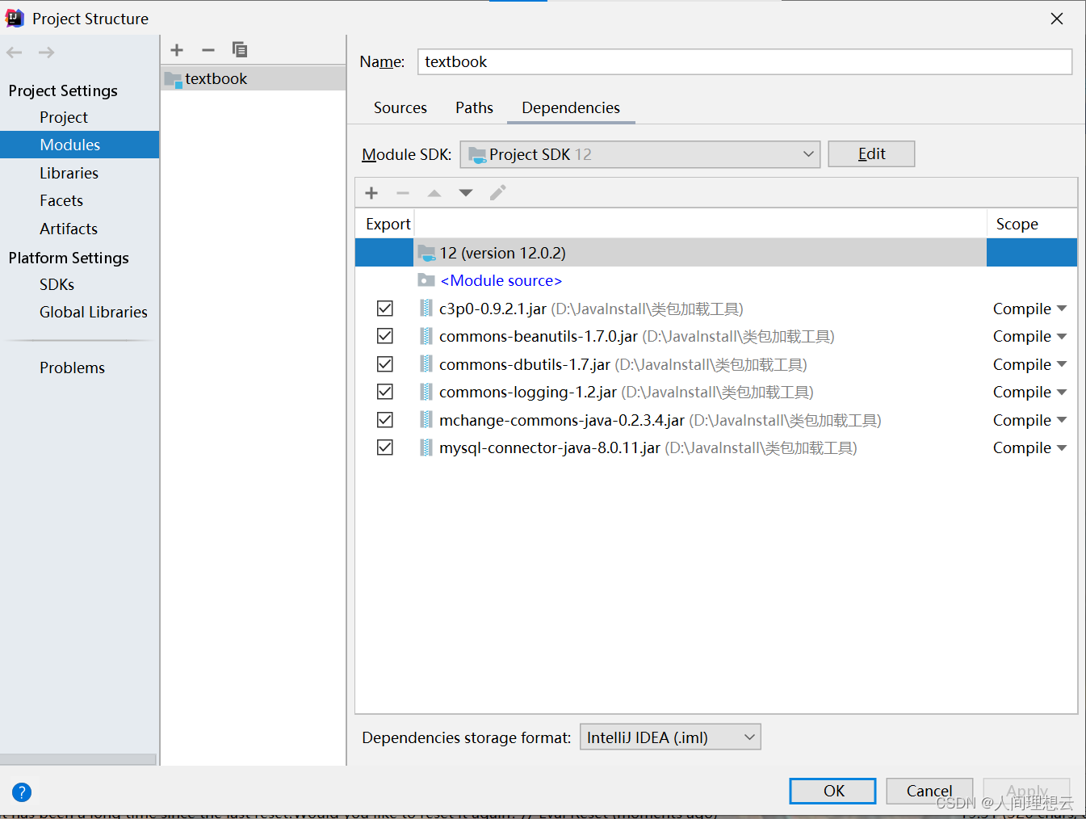Toggle export for mysql-connector-java-8.0.11.jar

tap(385, 447)
